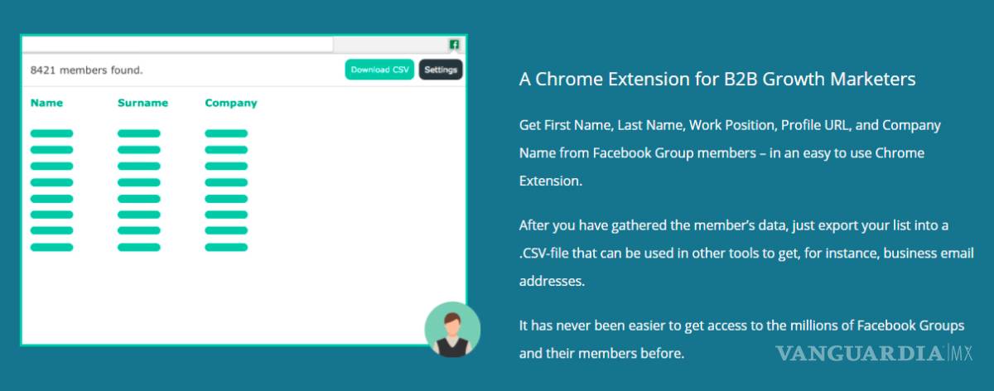Click heading 'A Chrome Extension for B2B Growth Marketers'
This screenshot has height=391, width=994.
(717, 80)
